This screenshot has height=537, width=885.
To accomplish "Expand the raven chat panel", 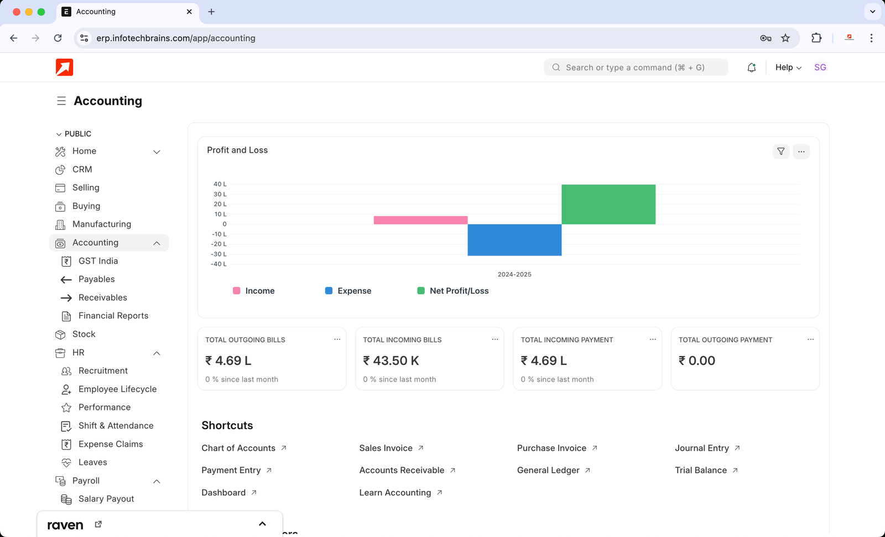I will tap(262, 524).
